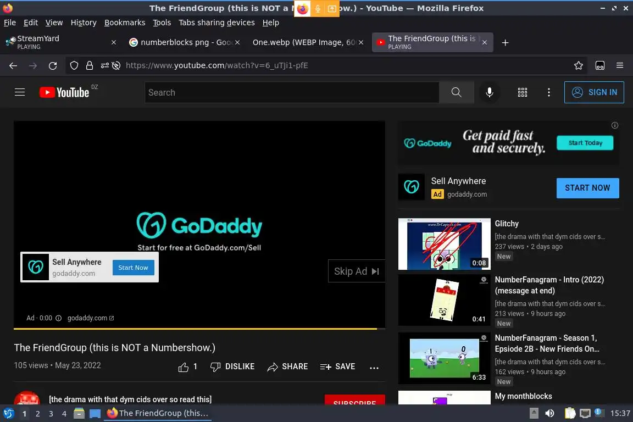
Task: Open volume control in system tray
Action: [x=549, y=413]
